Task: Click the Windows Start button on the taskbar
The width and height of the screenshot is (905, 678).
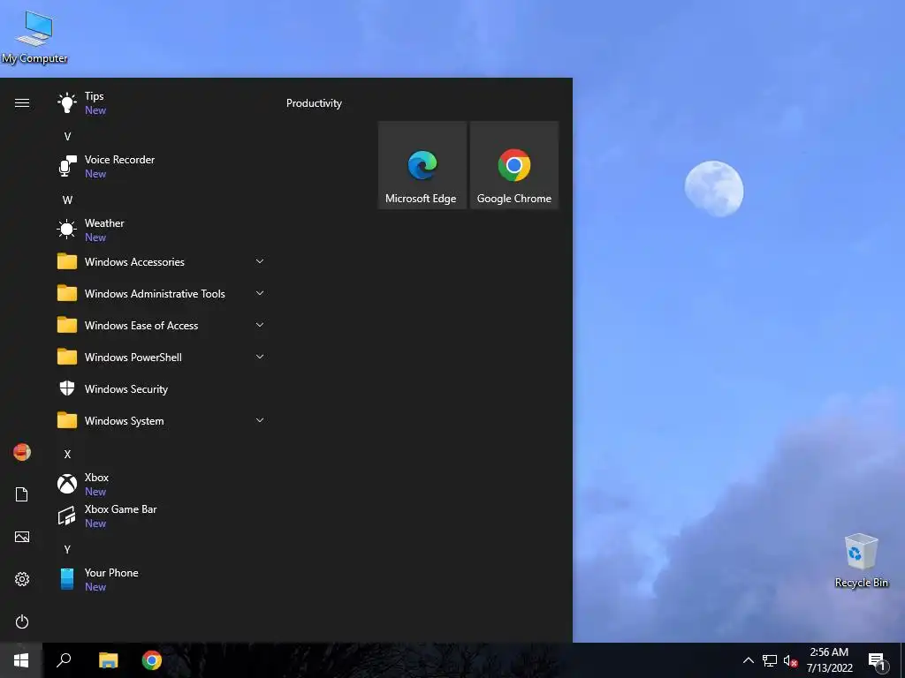Action: pyautogui.click(x=21, y=660)
